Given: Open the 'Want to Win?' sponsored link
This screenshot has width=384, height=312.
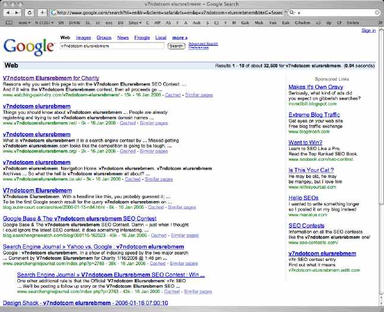Looking at the screenshot, I should pos(306,142).
